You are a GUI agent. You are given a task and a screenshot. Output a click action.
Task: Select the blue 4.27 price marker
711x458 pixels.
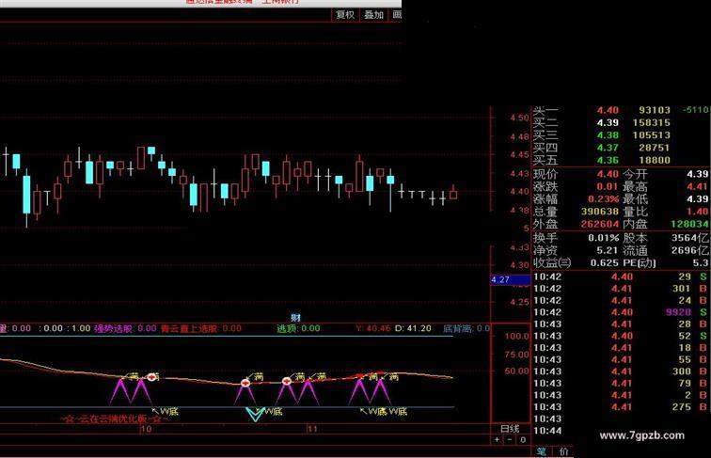[511, 280]
